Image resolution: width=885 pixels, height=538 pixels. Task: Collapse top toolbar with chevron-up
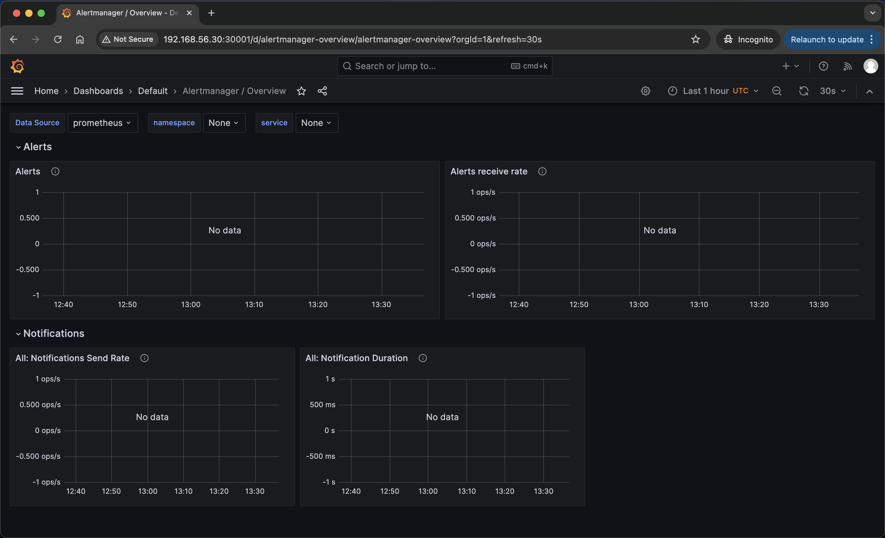(869, 91)
